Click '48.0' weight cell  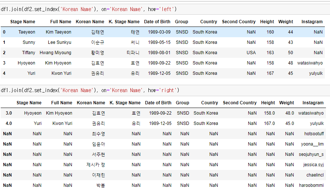click(289, 113)
